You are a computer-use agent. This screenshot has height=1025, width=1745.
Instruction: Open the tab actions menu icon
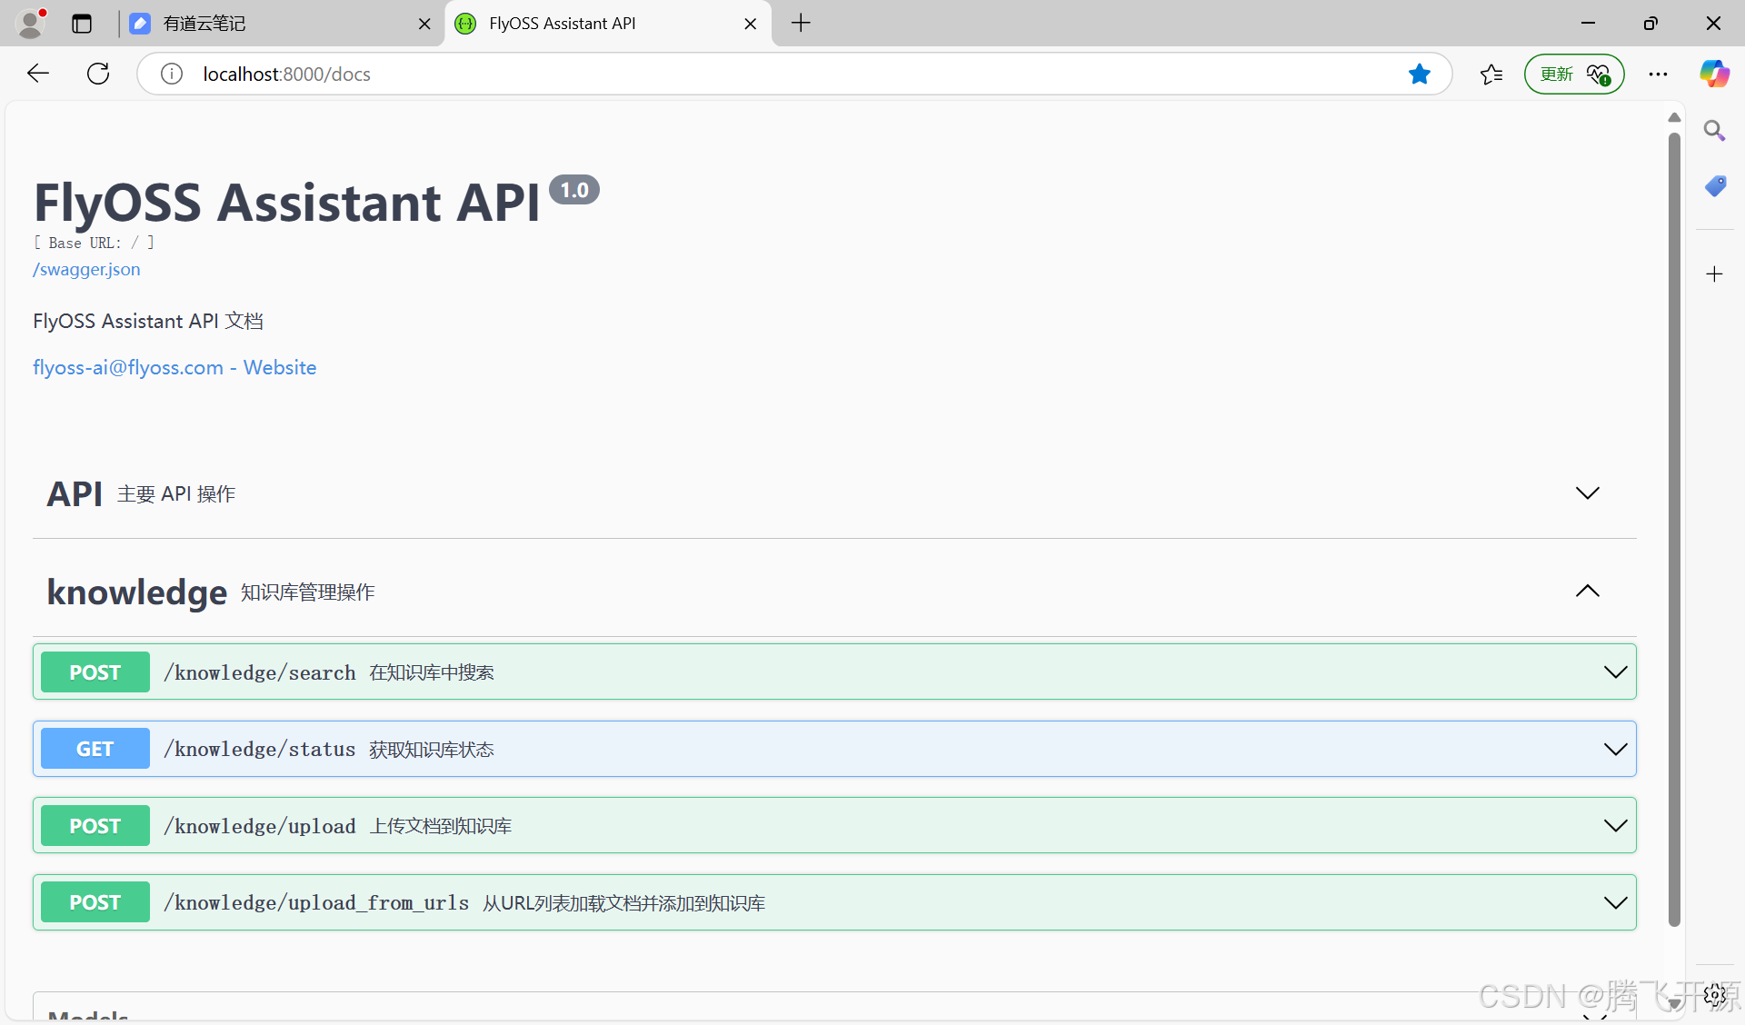click(82, 24)
